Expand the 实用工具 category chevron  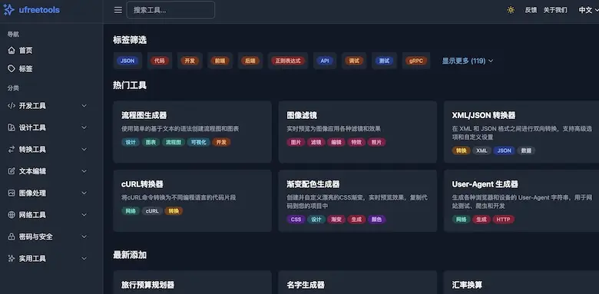click(84, 259)
